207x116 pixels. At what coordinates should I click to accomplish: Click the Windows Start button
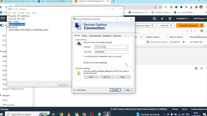pos(1,114)
